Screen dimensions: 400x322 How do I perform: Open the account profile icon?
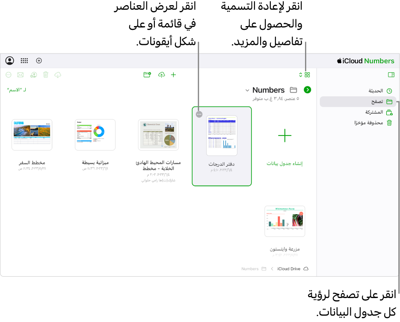point(10,61)
